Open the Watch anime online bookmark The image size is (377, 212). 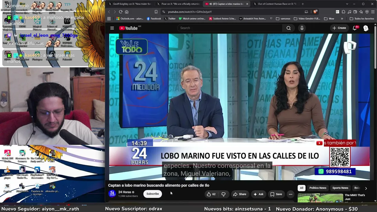coord(192,19)
